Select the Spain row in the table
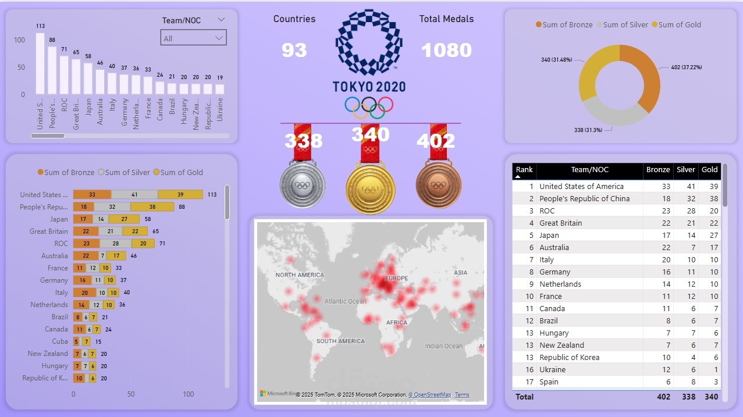This screenshot has width=743, height=417. [616, 382]
